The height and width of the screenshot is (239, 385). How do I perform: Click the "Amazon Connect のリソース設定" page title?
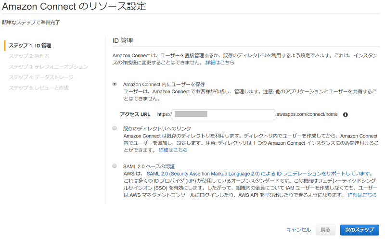(x=74, y=6)
